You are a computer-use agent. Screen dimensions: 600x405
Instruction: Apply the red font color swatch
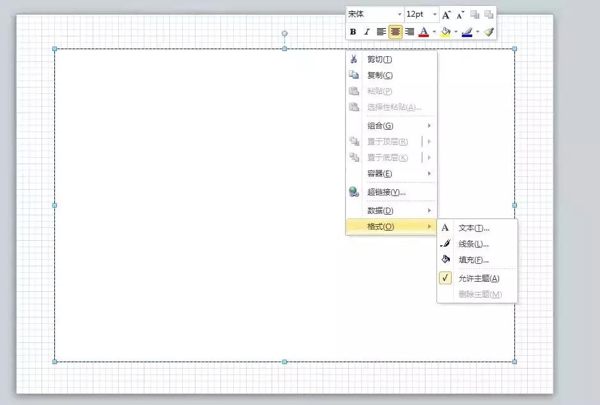(423, 32)
